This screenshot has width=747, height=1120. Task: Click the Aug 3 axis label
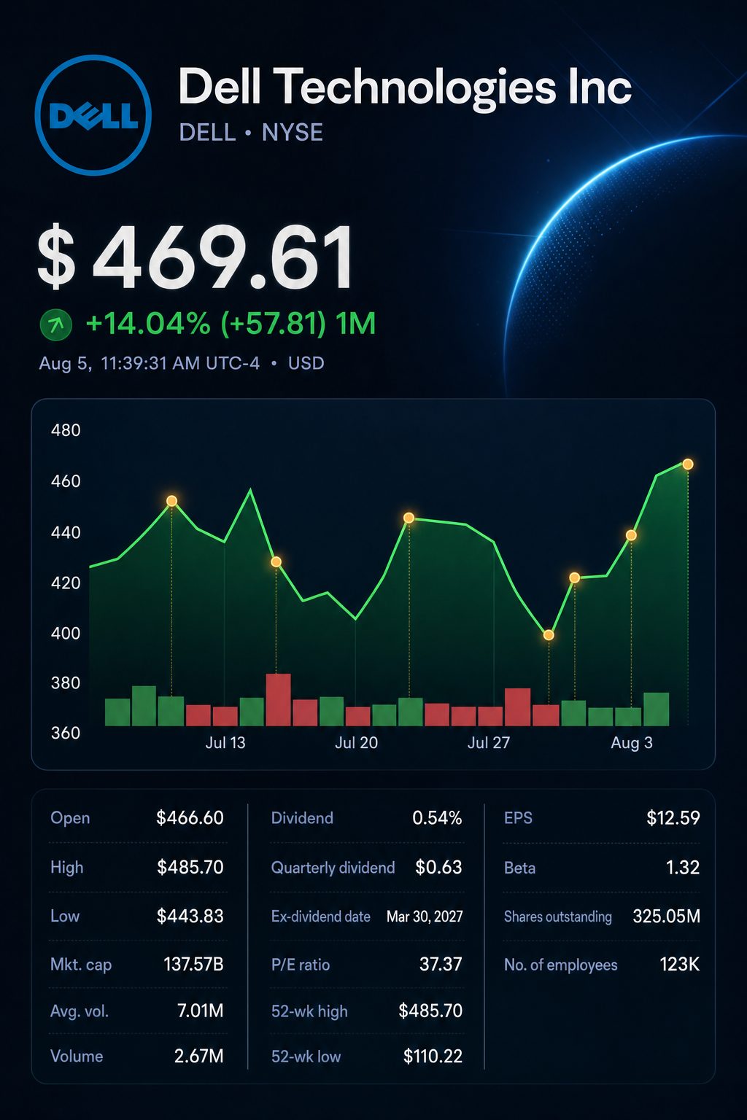point(632,743)
